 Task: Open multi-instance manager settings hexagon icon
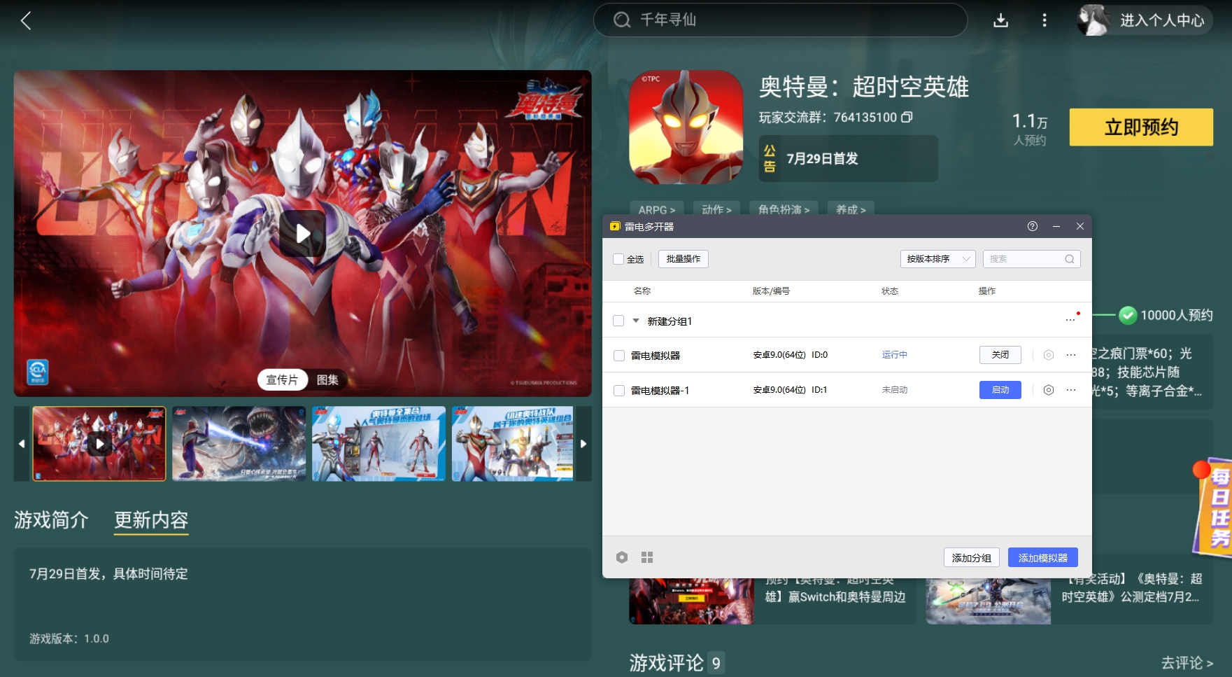pyautogui.click(x=622, y=557)
